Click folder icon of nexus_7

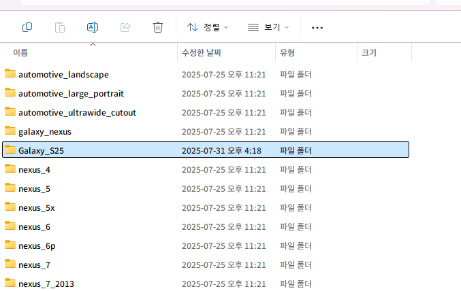coord(10,264)
